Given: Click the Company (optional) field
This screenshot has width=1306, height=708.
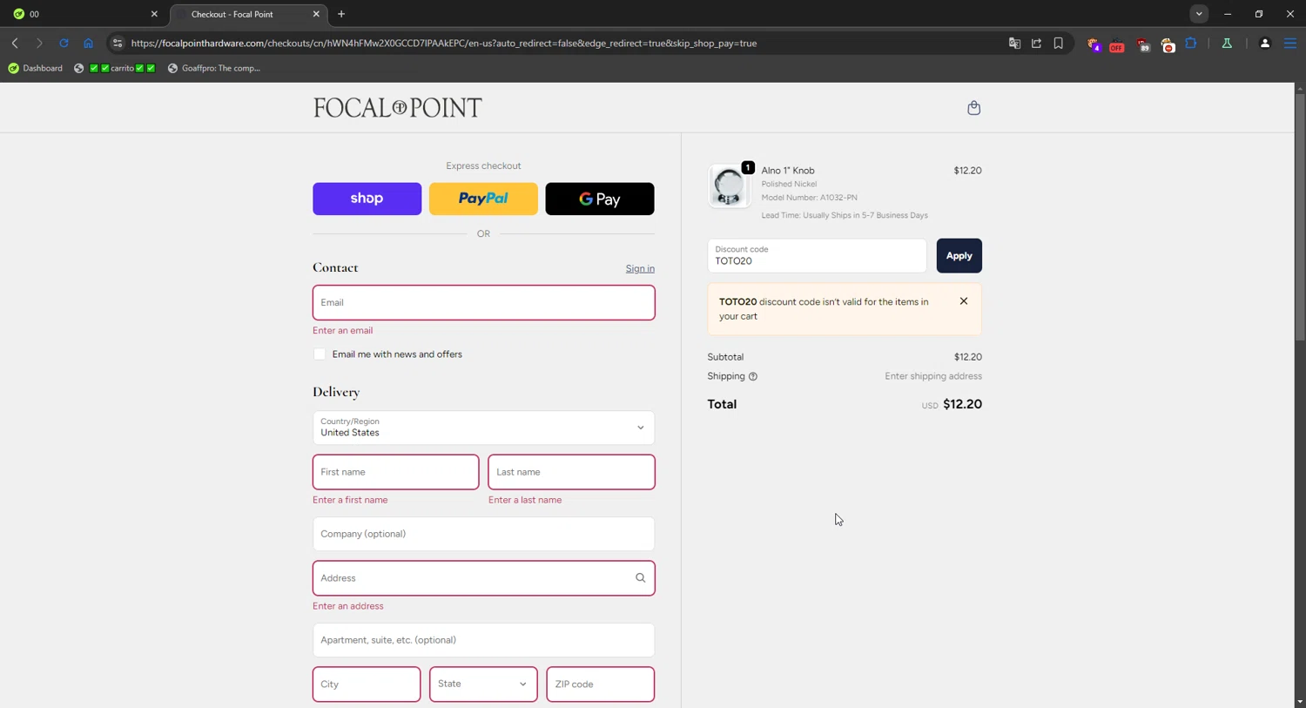Looking at the screenshot, I should point(483,534).
